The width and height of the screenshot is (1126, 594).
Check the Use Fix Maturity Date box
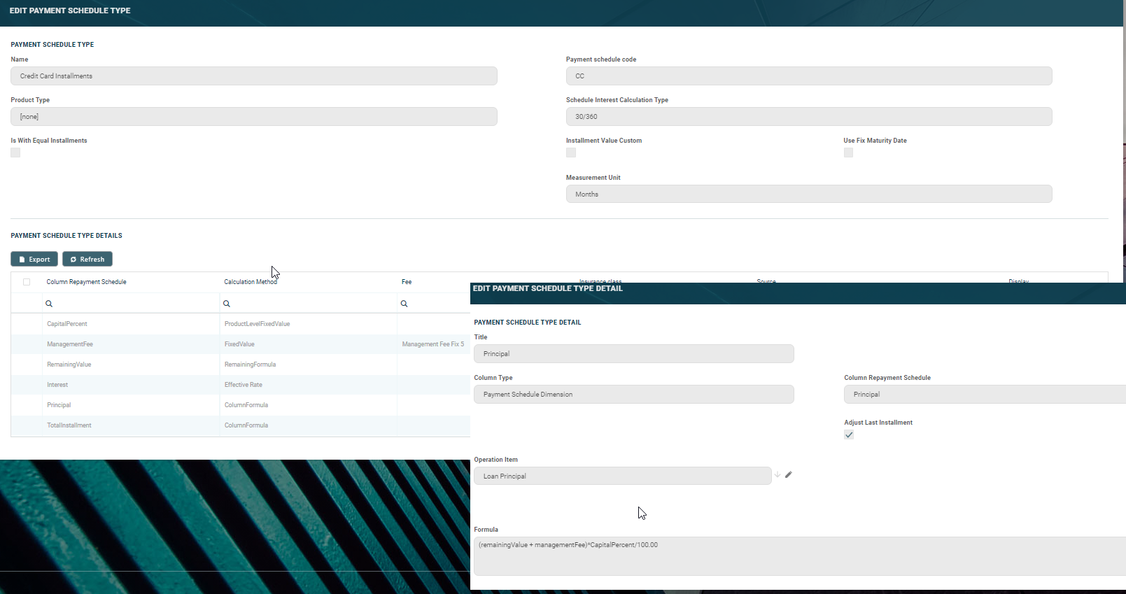pyautogui.click(x=848, y=153)
